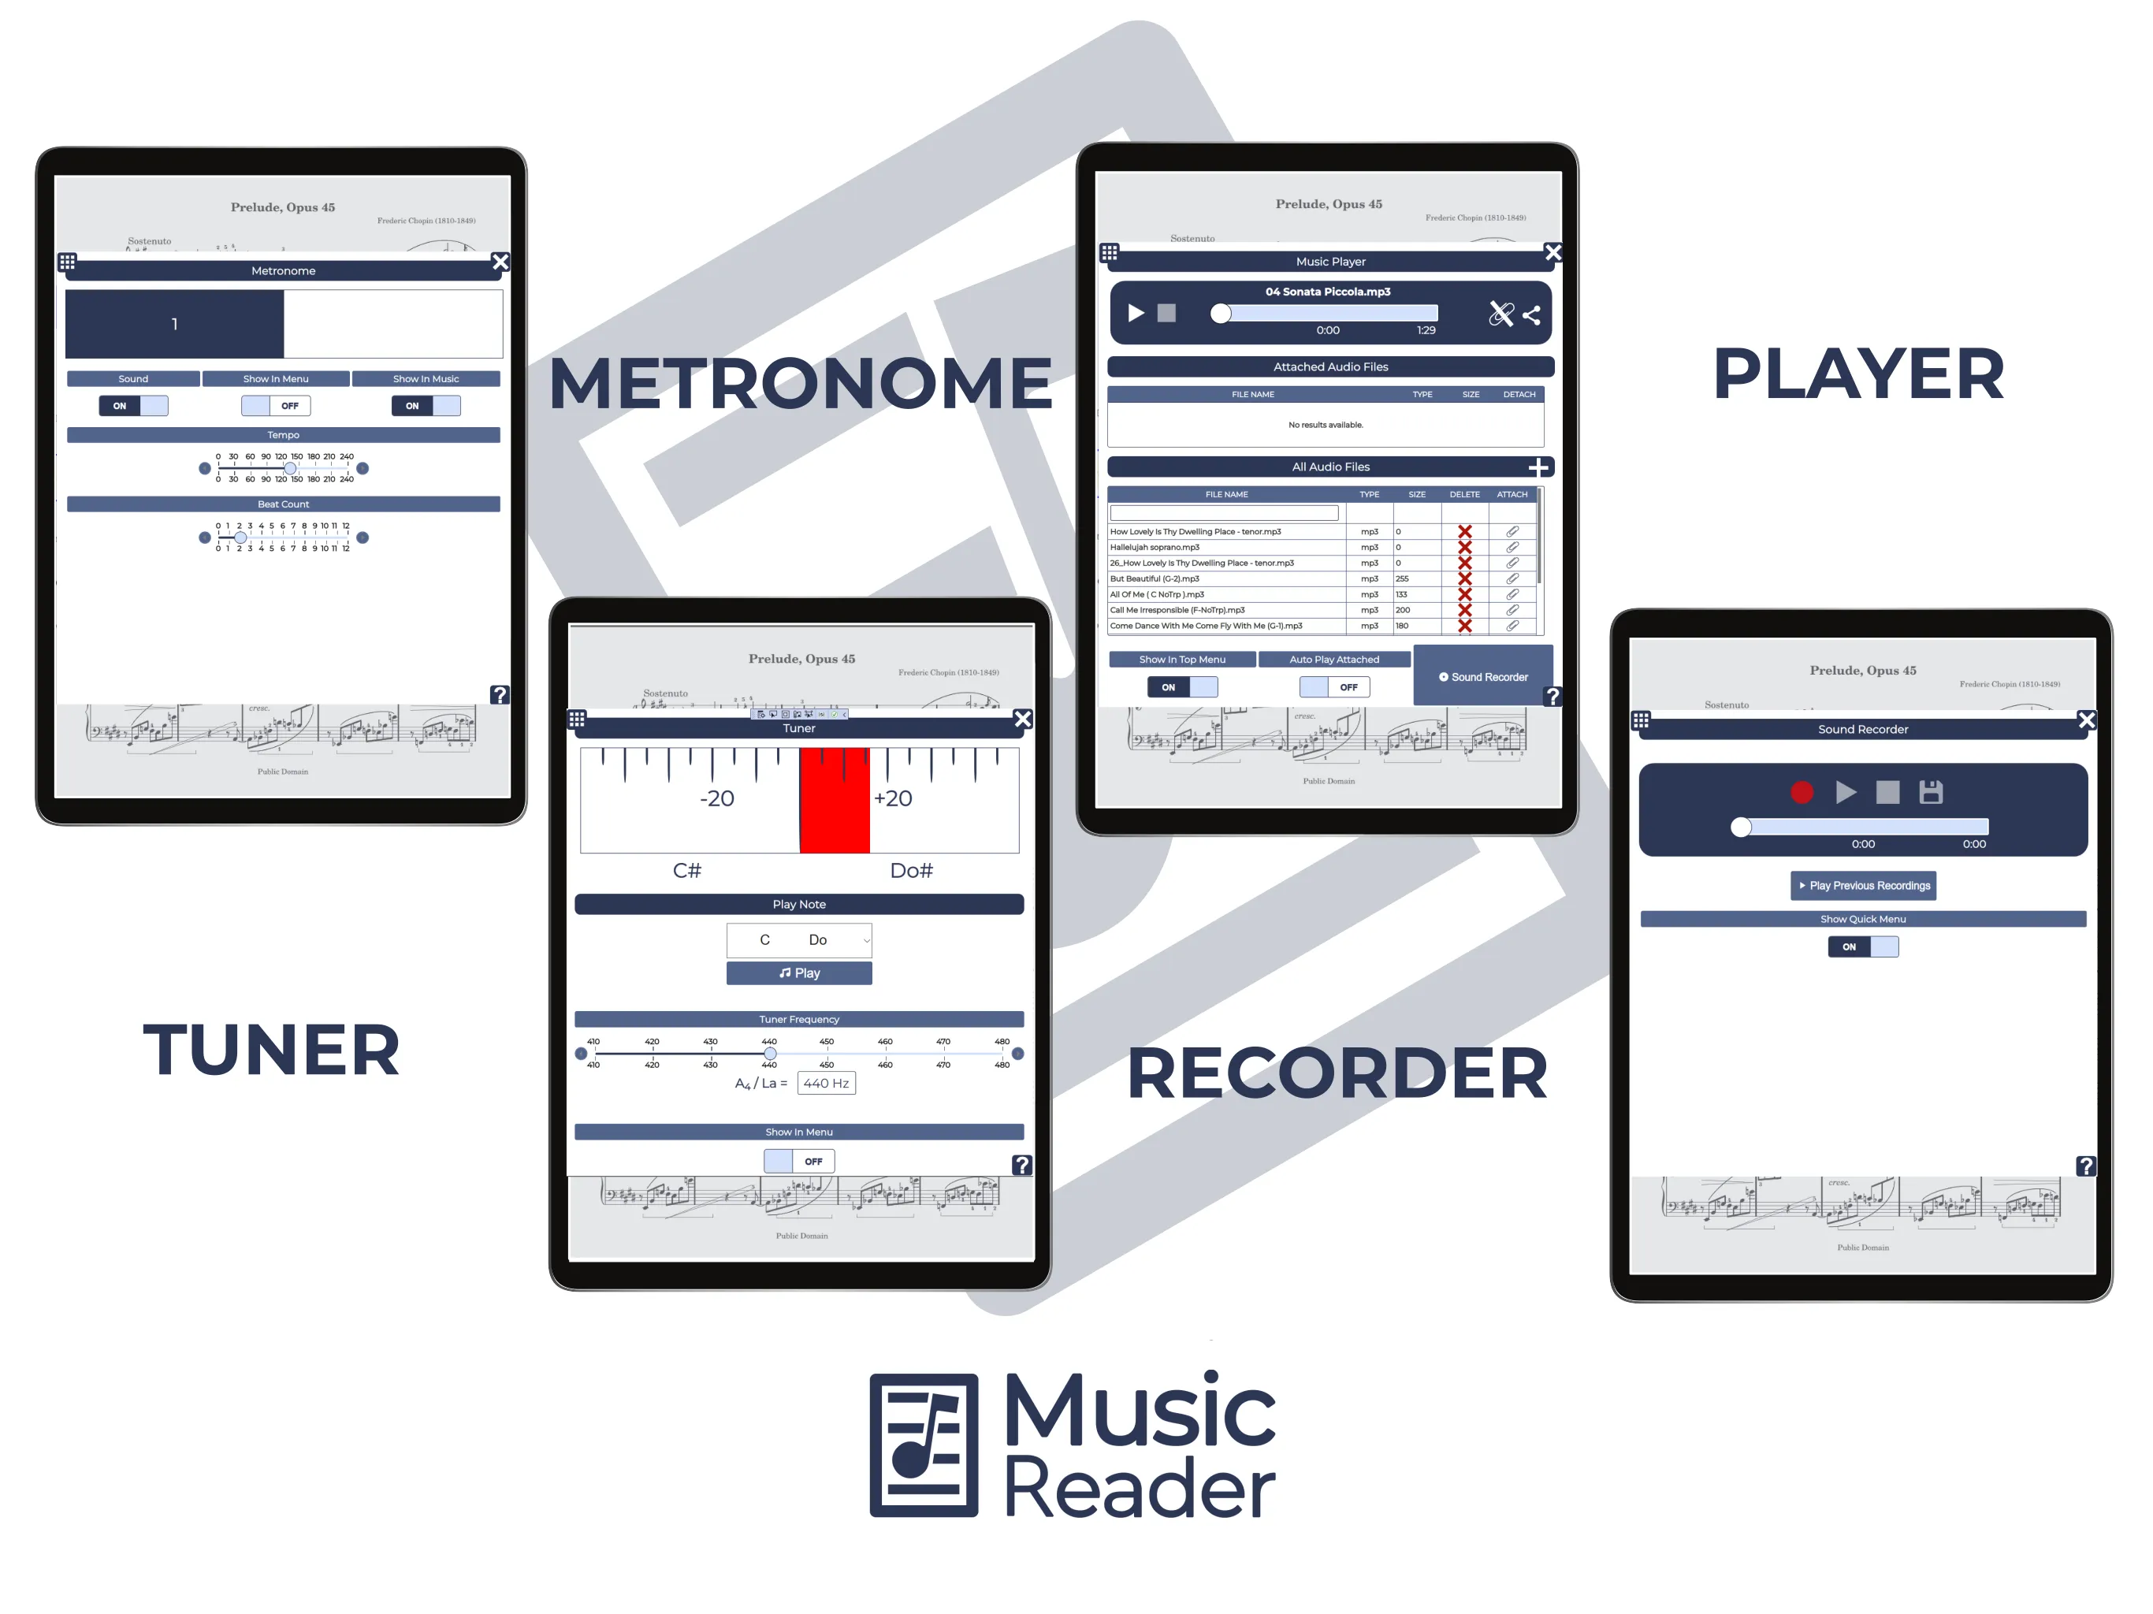The image size is (2153, 1614).
Task: Expand the Attached Audio Files section
Action: click(1326, 368)
